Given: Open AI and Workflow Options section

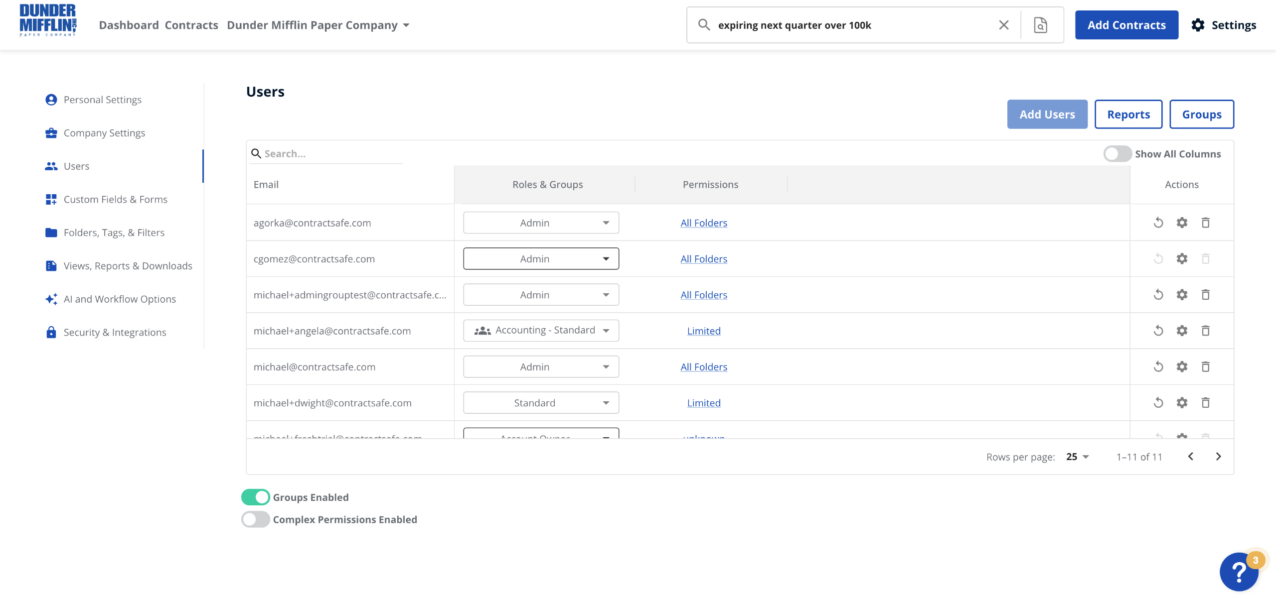Looking at the screenshot, I should (120, 299).
